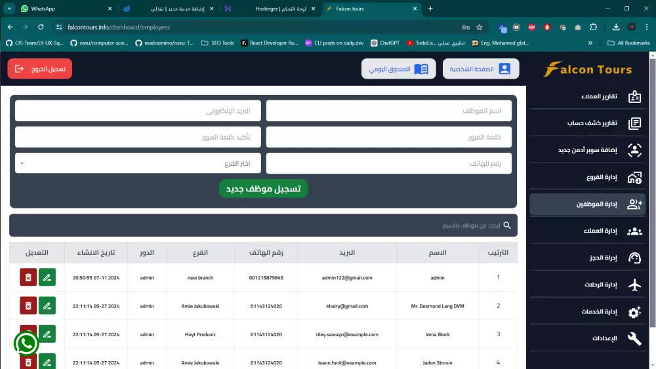Edit employee admin122@gmail.com with pencil icon
This screenshot has height=369, width=656.
pyautogui.click(x=47, y=277)
